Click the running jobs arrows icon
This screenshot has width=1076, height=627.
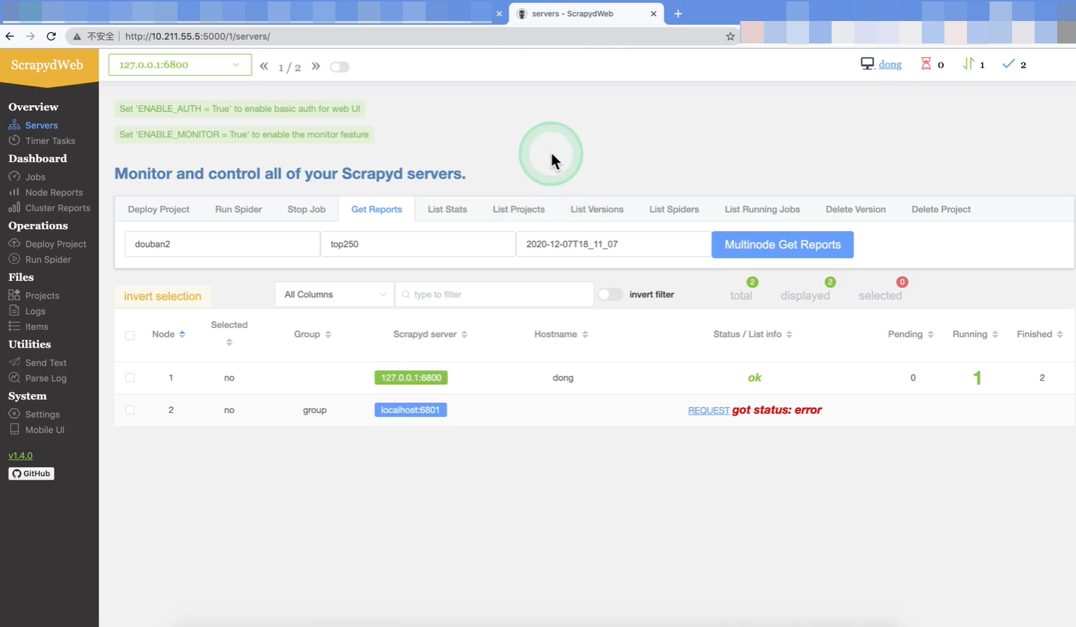968,65
